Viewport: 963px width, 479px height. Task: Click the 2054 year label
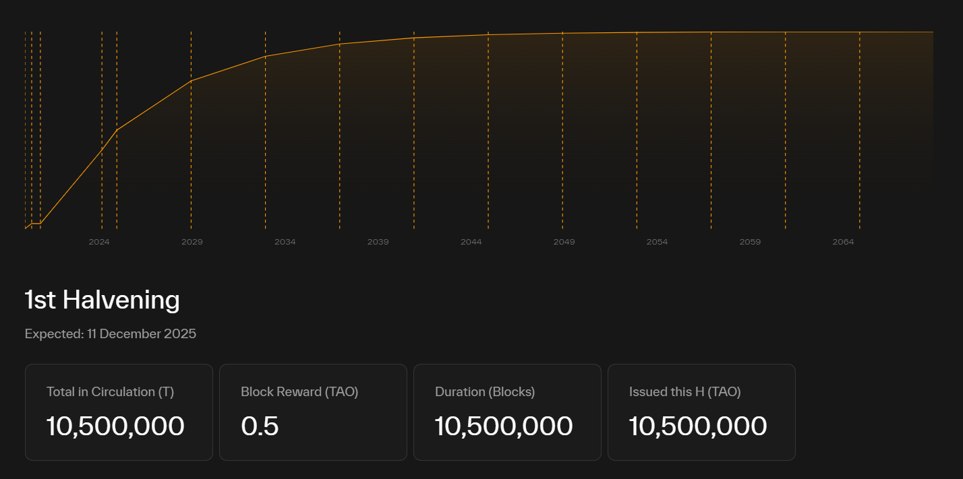click(x=657, y=242)
